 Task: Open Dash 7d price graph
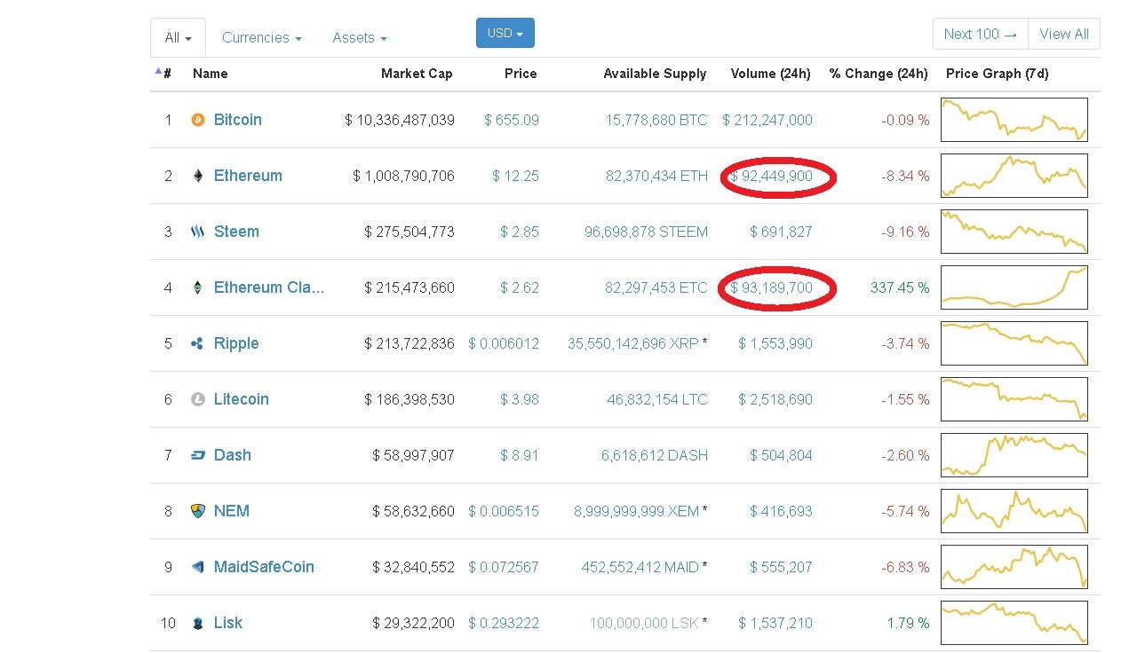coord(1014,455)
